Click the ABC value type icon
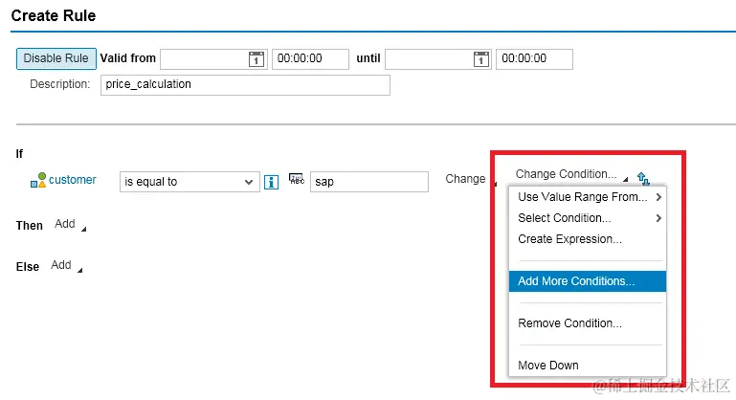This screenshot has width=736, height=400. click(297, 179)
